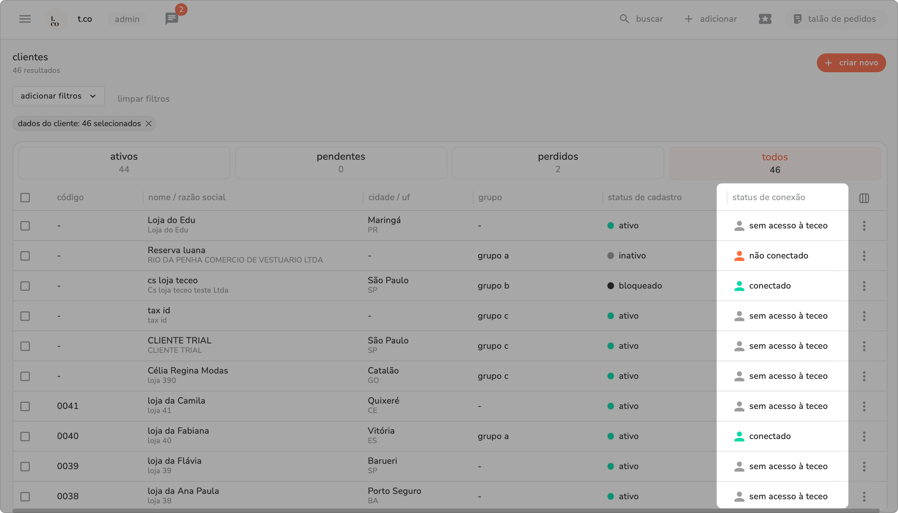
Task: Click the criar novo button
Action: [x=851, y=63]
